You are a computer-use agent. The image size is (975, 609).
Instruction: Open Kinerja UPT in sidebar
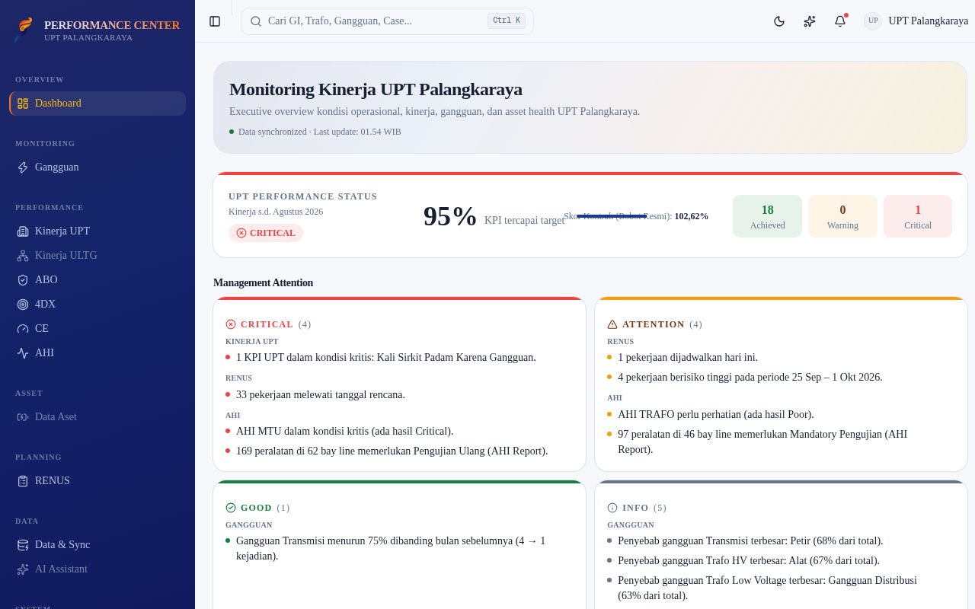tap(97, 231)
